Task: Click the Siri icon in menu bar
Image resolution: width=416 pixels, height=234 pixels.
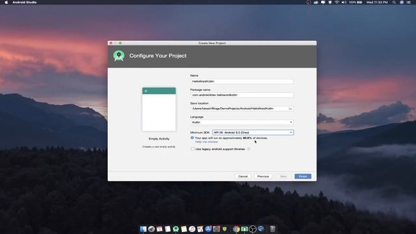Action: click(x=402, y=2)
